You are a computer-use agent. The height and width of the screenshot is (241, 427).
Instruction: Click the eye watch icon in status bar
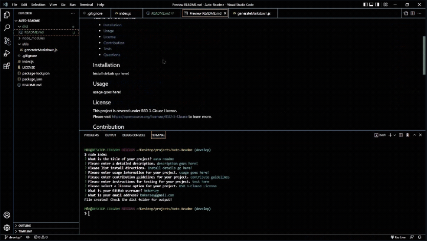click(28, 237)
